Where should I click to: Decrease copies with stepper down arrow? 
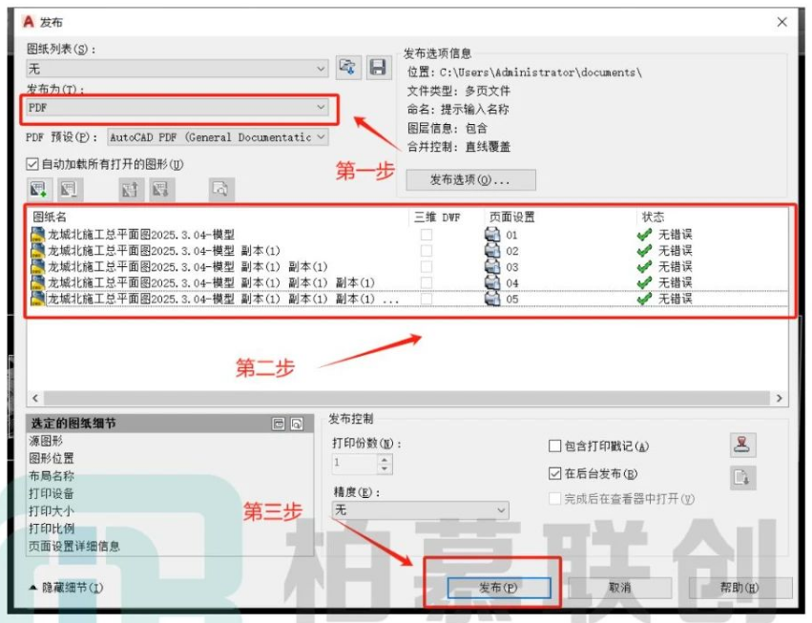[x=385, y=468]
